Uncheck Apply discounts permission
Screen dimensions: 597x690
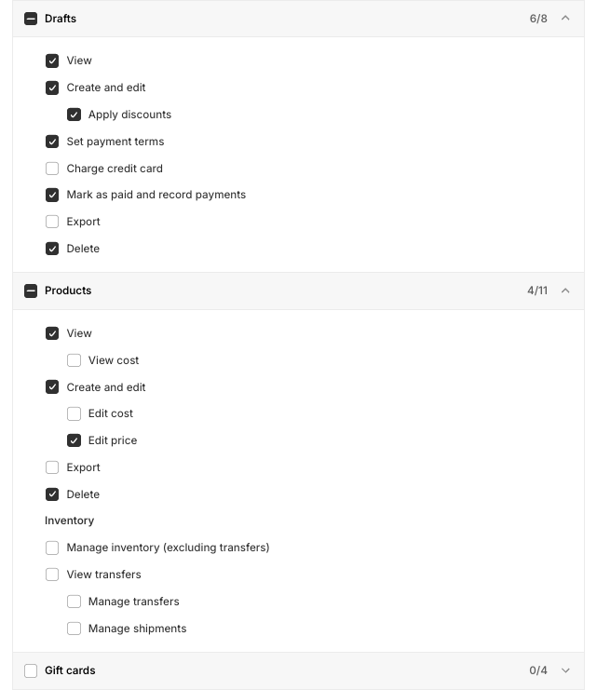point(75,115)
